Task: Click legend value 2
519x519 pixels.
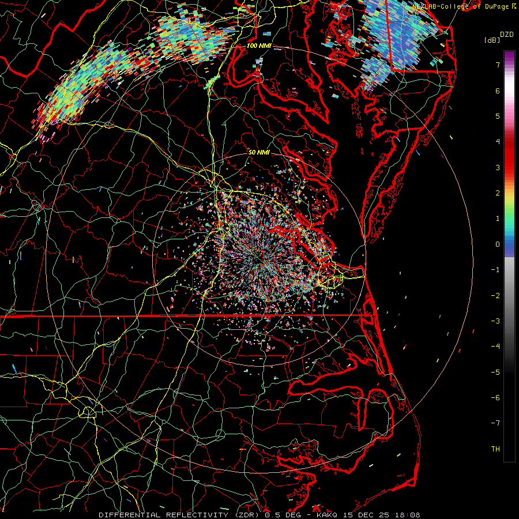Action: click(x=498, y=193)
